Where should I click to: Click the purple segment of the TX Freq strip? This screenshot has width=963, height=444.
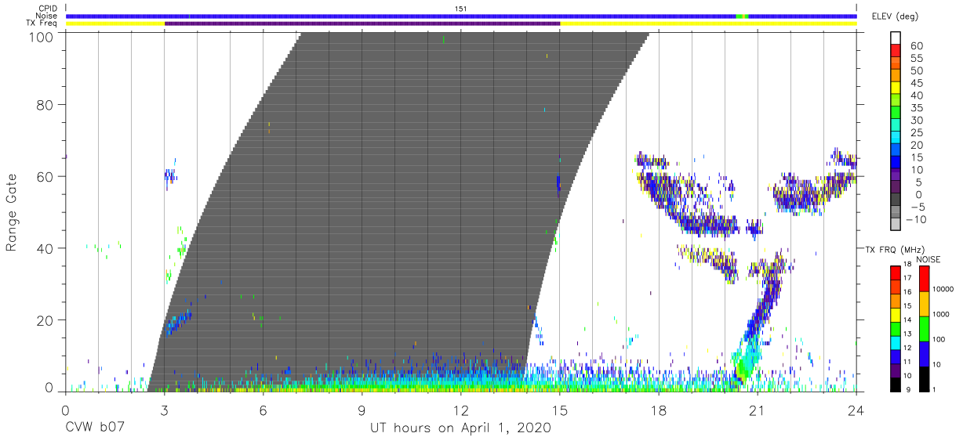pos(362,23)
